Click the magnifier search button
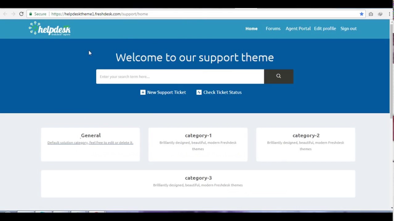 click(x=279, y=76)
